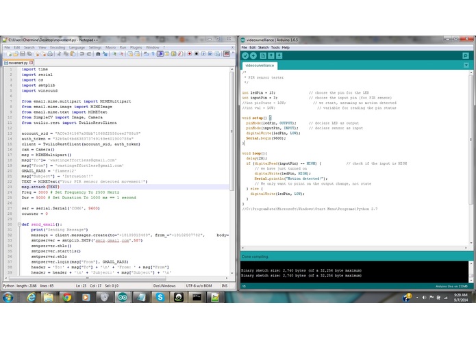
Task: Click the macro Playback icon in Notepad++
Action: [203, 54]
